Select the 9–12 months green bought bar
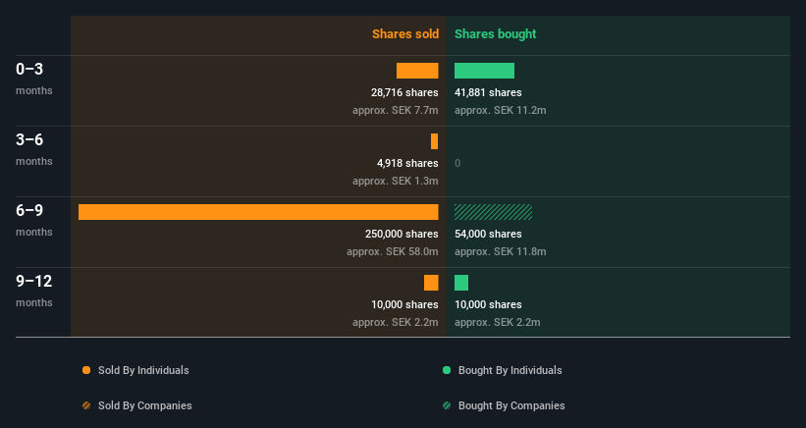Viewport: 806px width, 428px height. (461, 283)
